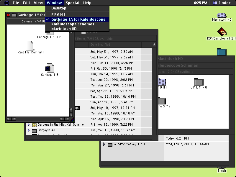Screen dimensions: 236x177
Task: Click the Macintosh HD window title
Action: (171, 58)
